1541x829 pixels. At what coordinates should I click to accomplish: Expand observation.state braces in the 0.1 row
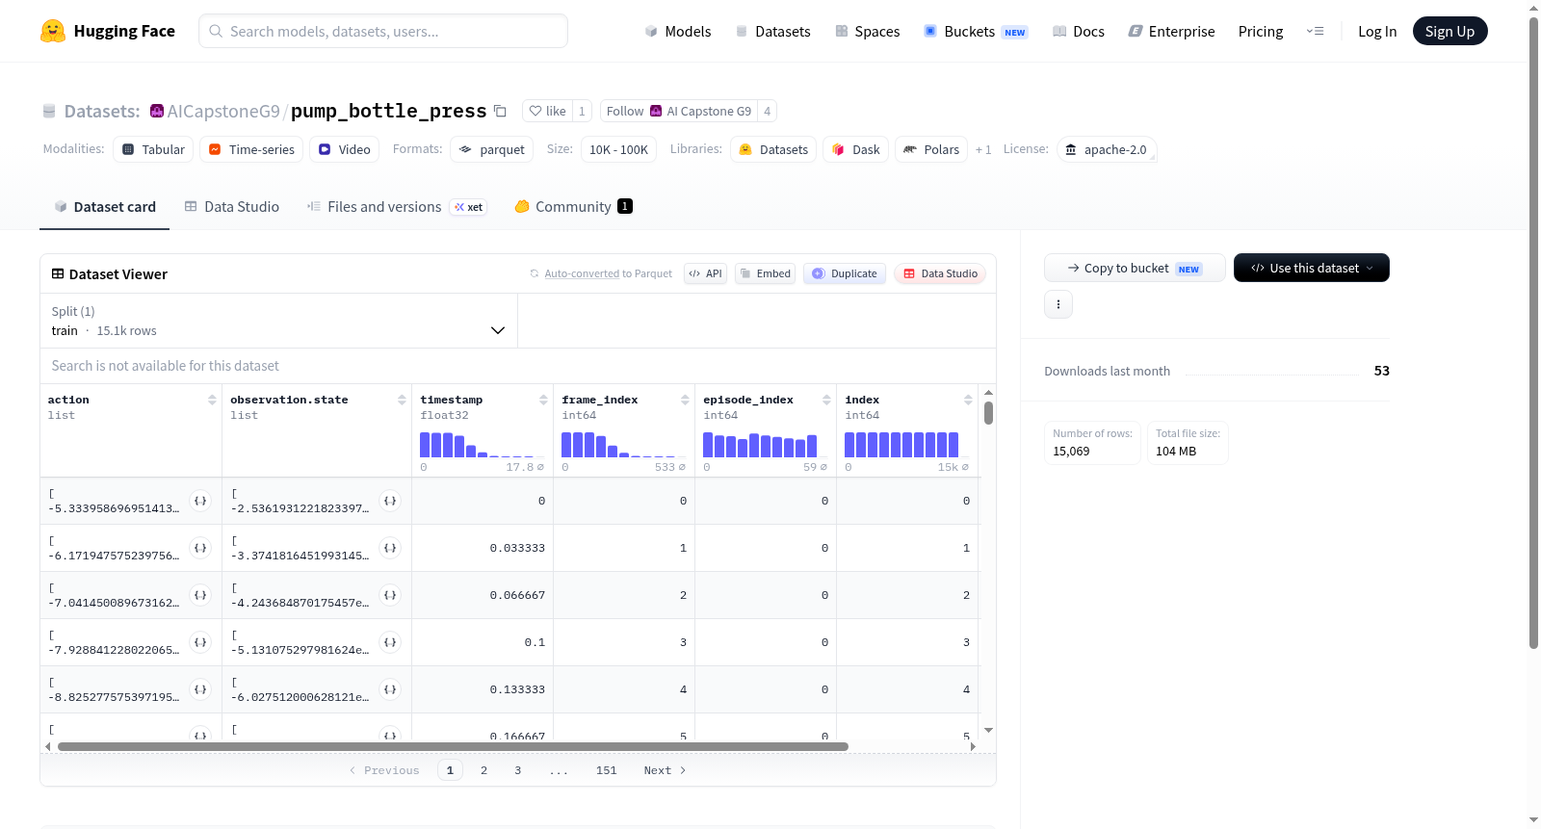pos(390,642)
